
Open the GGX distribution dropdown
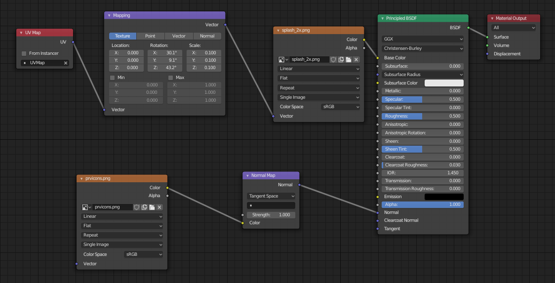423,39
